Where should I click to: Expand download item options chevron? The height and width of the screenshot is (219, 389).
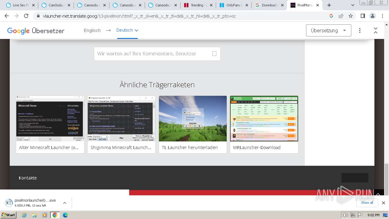tap(65, 203)
